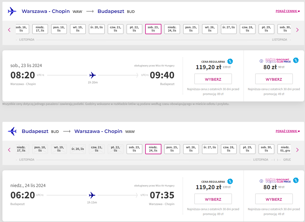
Task: Choose the 80 zł Wizz Discount Club fare for 08:20 flight
Action: (274, 79)
